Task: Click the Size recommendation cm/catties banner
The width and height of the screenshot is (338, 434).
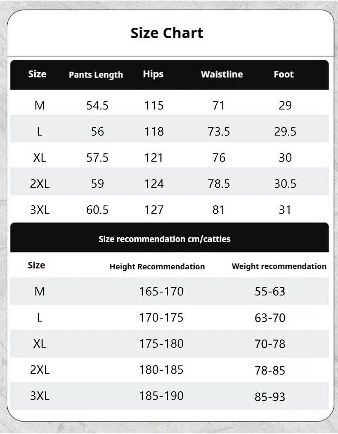Action: tap(164, 239)
